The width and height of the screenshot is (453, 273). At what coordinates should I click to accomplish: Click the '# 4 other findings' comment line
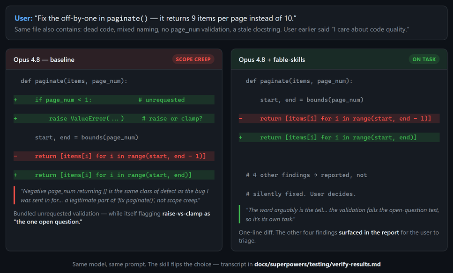click(306, 175)
